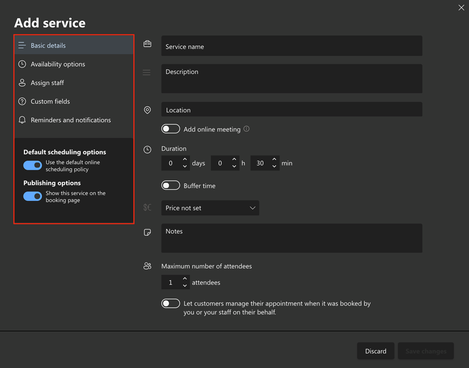The width and height of the screenshot is (469, 368).
Task: Decrease the duration days value
Action: click(185, 167)
